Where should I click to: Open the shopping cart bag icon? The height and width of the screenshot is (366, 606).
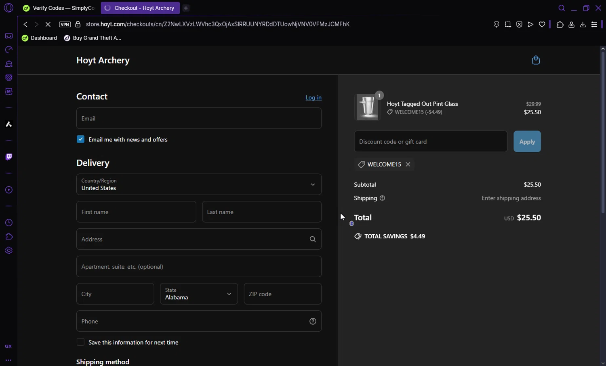[536, 60]
